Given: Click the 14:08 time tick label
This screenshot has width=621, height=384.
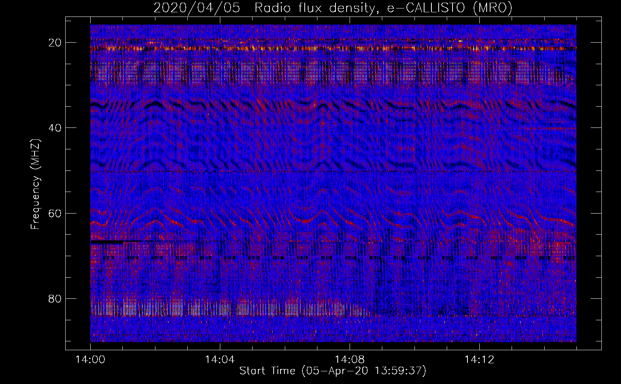Looking at the screenshot, I should [x=350, y=360].
